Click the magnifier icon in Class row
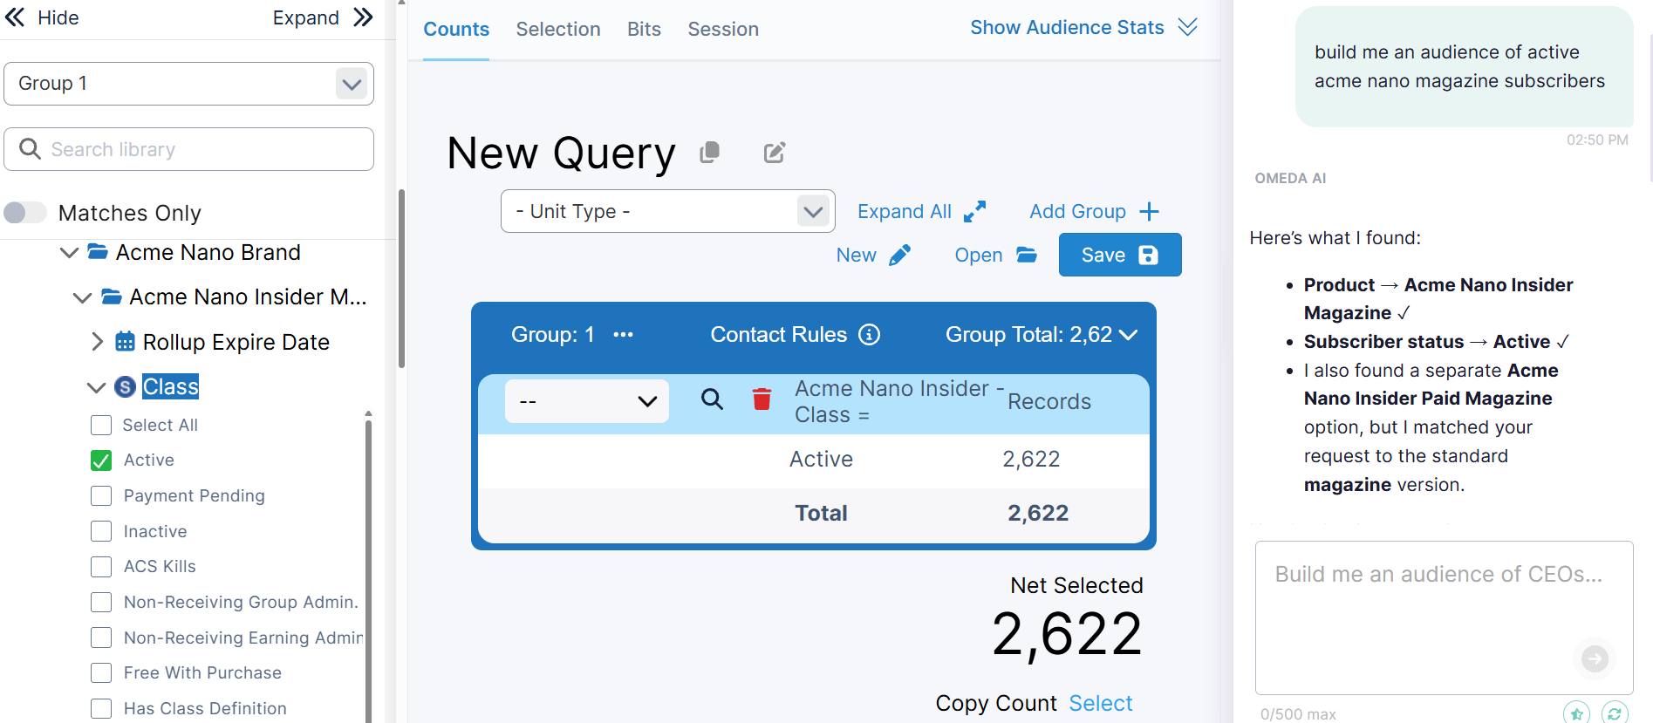This screenshot has height=723, width=1653. (x=712, y=399)
